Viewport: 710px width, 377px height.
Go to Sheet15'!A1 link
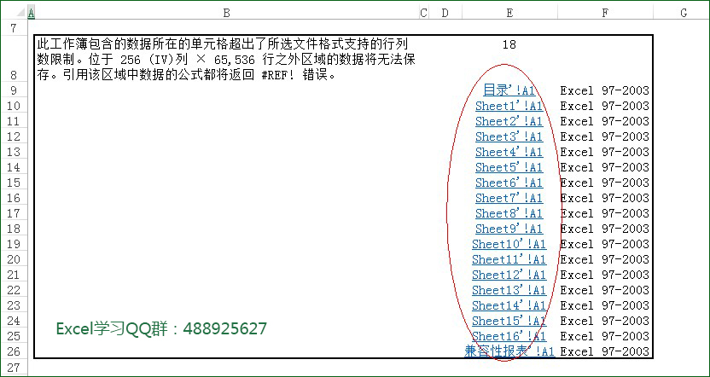click(509, 322)
